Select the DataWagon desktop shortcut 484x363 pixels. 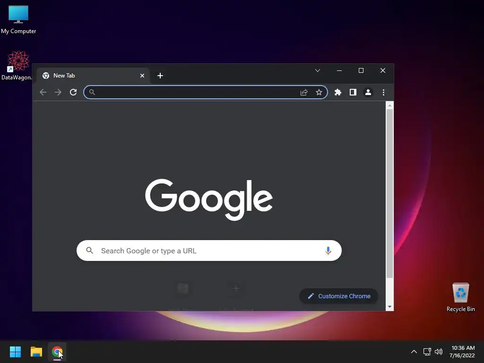17,65
